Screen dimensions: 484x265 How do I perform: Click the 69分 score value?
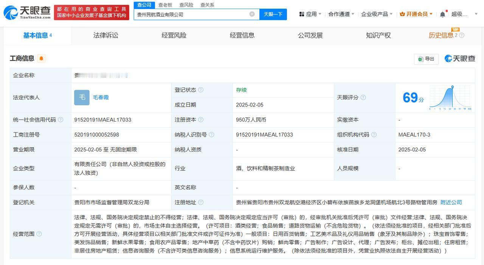point(413,97)
